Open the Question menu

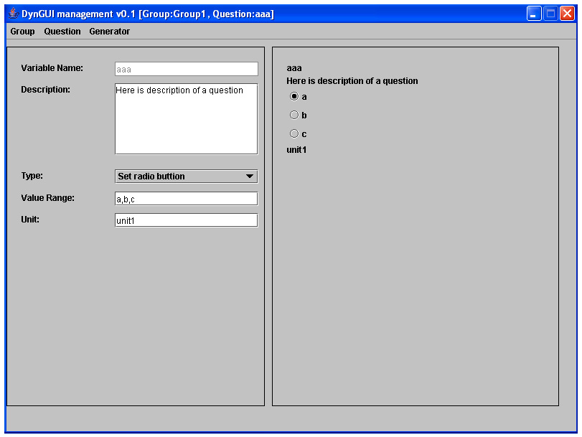(62, 32)
